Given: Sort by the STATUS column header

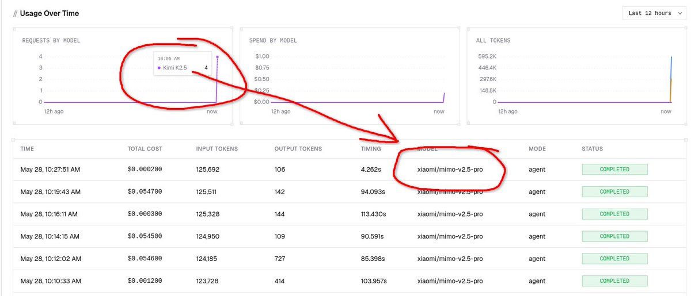Looking at the screenshot, I should pyautogui.click(x=593, y=149).
